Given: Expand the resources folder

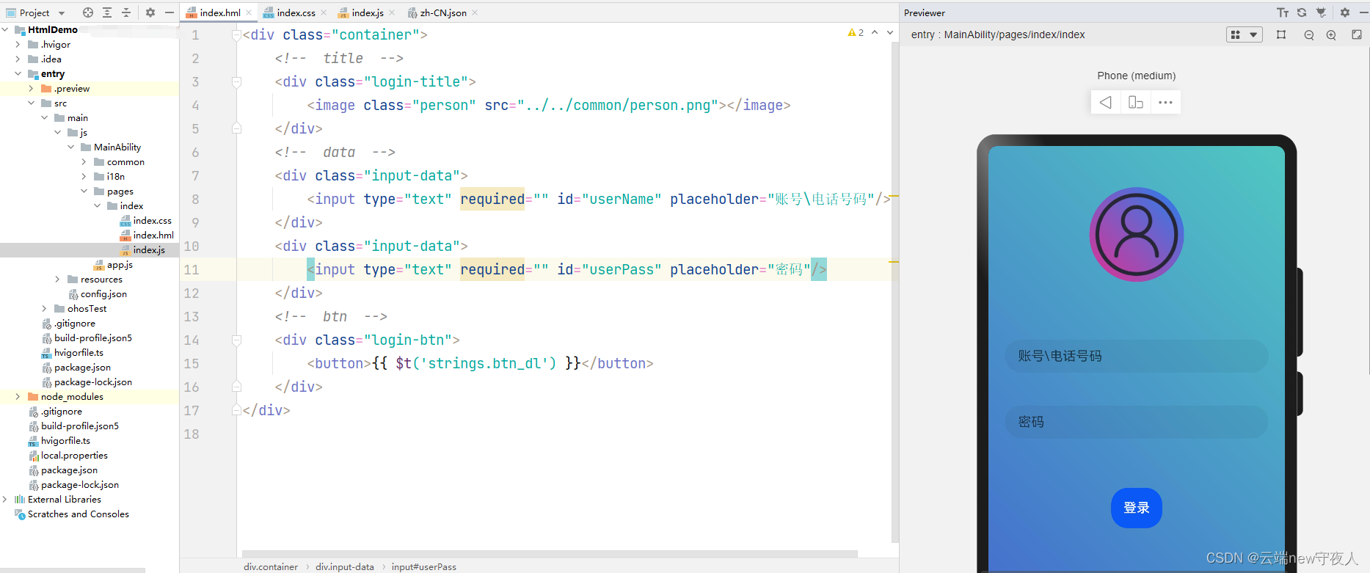Looking at the screenshot, I should 58,279.
